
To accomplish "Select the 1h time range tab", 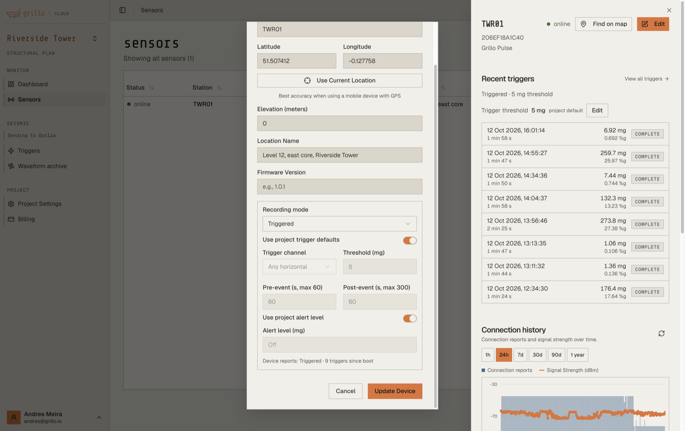I will click(488, 355).
